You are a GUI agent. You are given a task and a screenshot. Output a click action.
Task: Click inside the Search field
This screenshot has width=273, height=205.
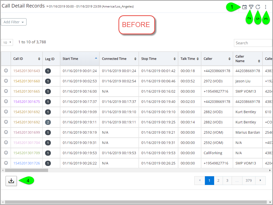coord(253,43)
